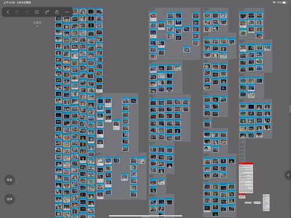Screen dimensions: 291x218
Task: Check the battery indicator in status bar
Action: tap(285, 2)
